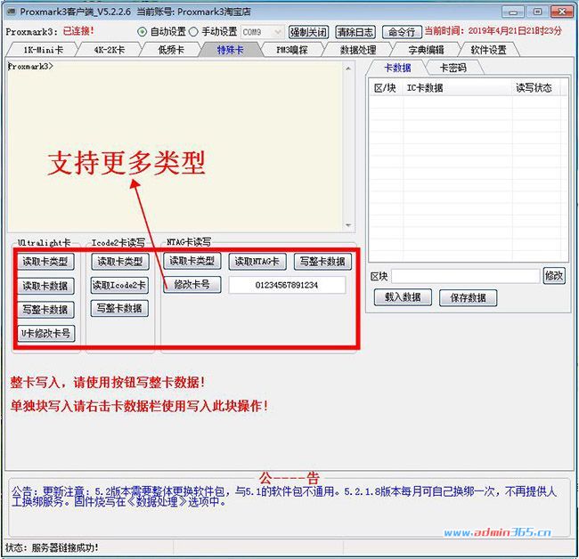
Task: Click the 区/块 column header
Action: (x=386, y=88)
